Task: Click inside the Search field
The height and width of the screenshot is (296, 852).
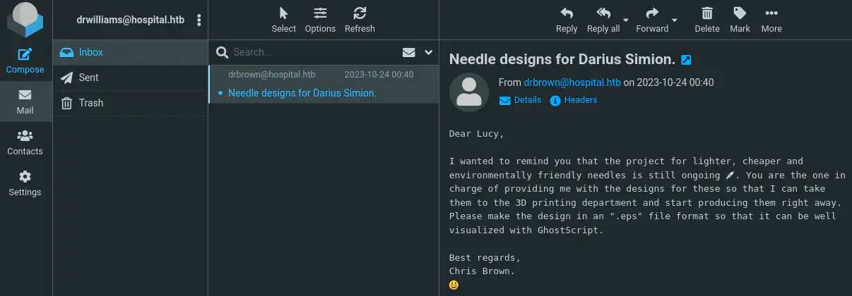Action: pyautogui.click(x=311, y=52)
